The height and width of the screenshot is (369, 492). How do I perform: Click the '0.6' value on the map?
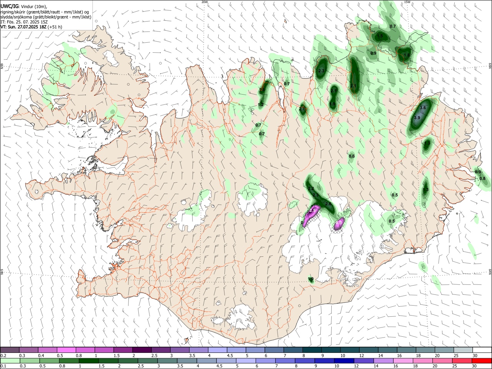[352, 156]
